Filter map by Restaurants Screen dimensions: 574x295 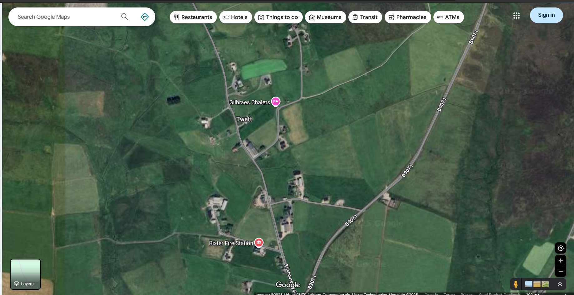coord(193,17)
